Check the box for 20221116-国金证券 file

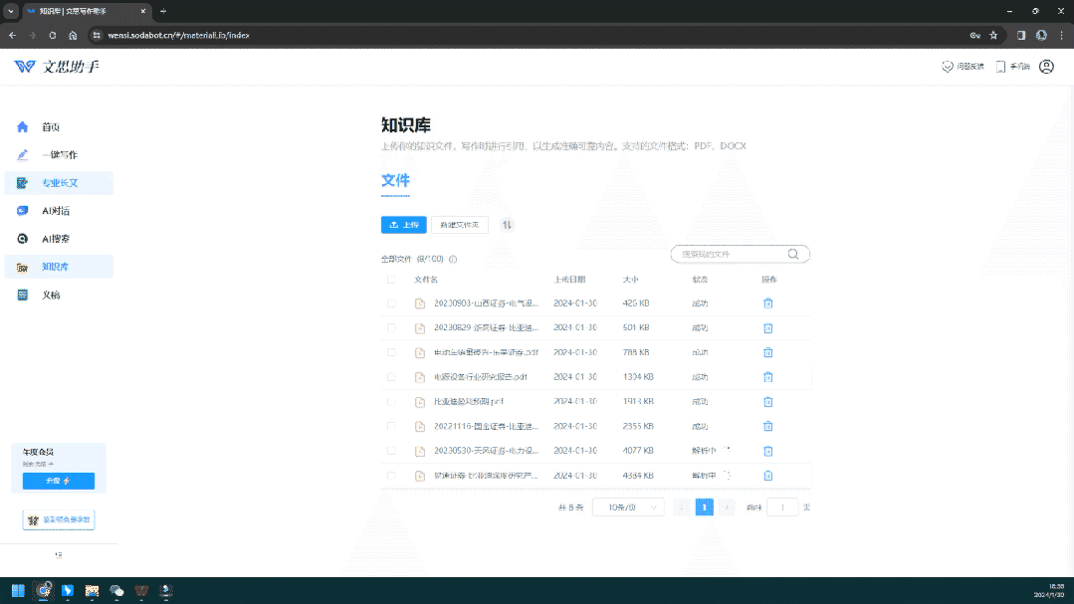coord(391,427)
